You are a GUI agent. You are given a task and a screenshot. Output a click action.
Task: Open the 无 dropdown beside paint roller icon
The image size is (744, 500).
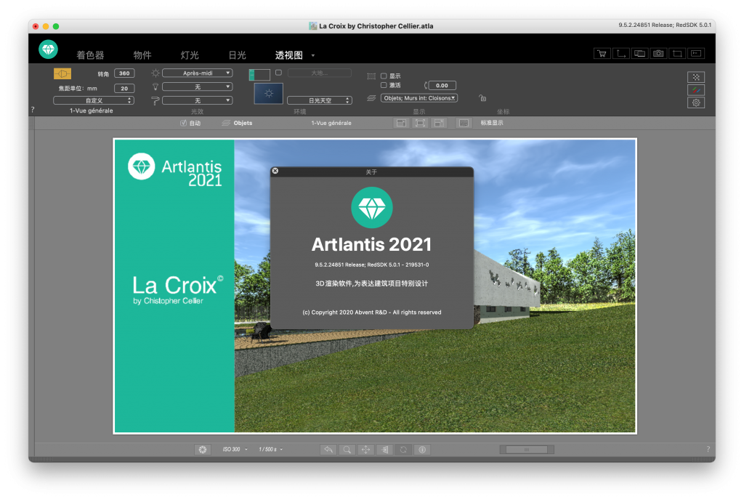click(198, 100)
